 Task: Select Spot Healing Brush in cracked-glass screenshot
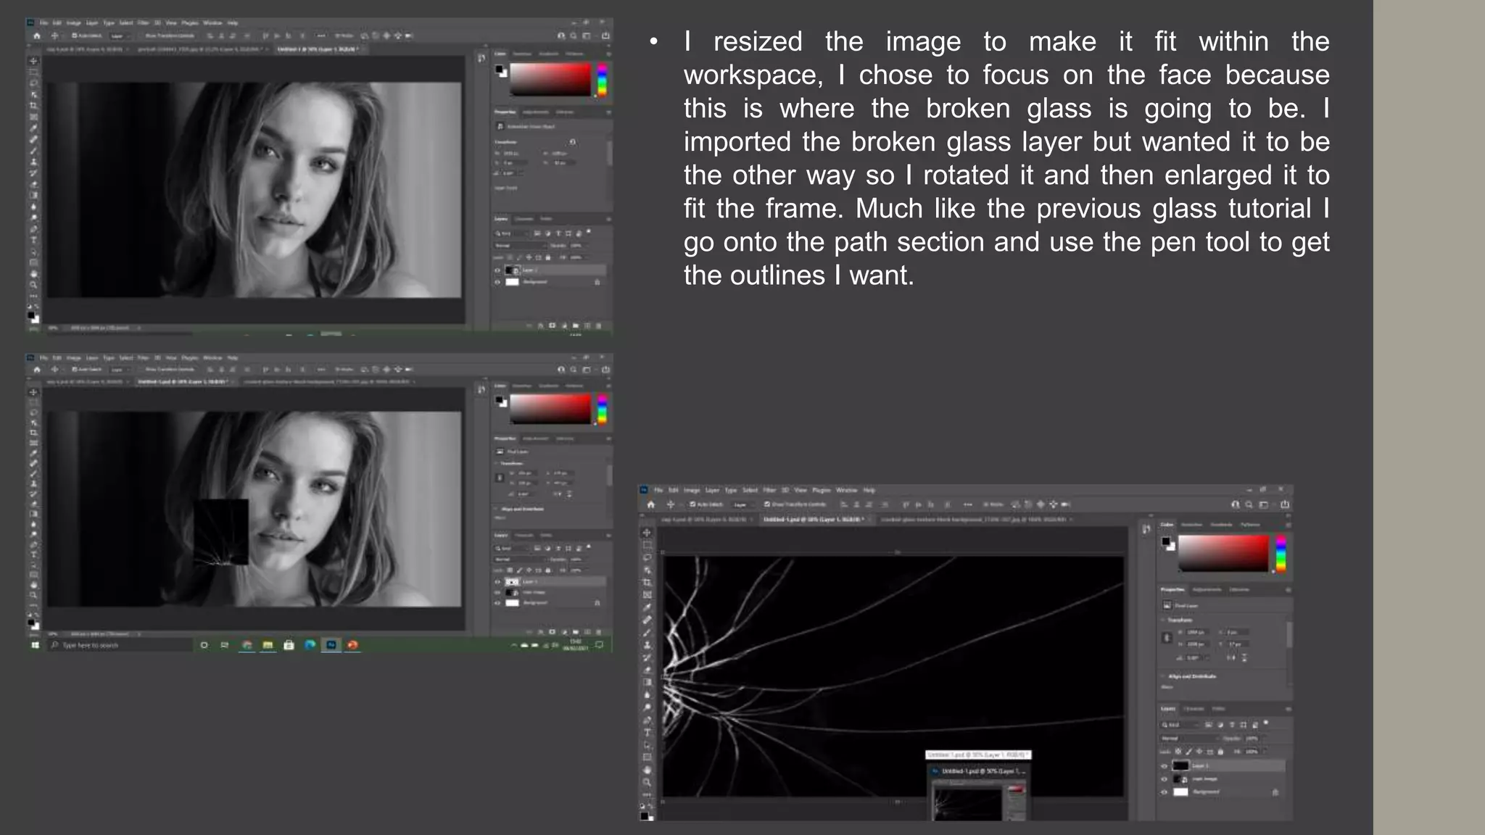[x=647, y=620]
